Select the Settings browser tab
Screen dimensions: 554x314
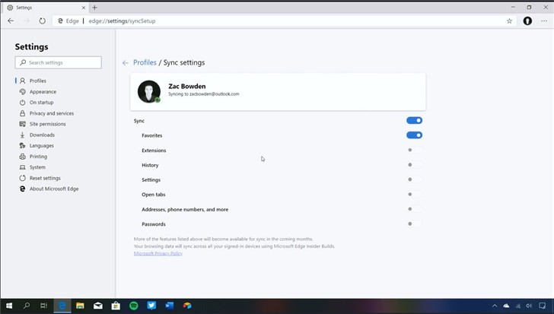(46, 8)
